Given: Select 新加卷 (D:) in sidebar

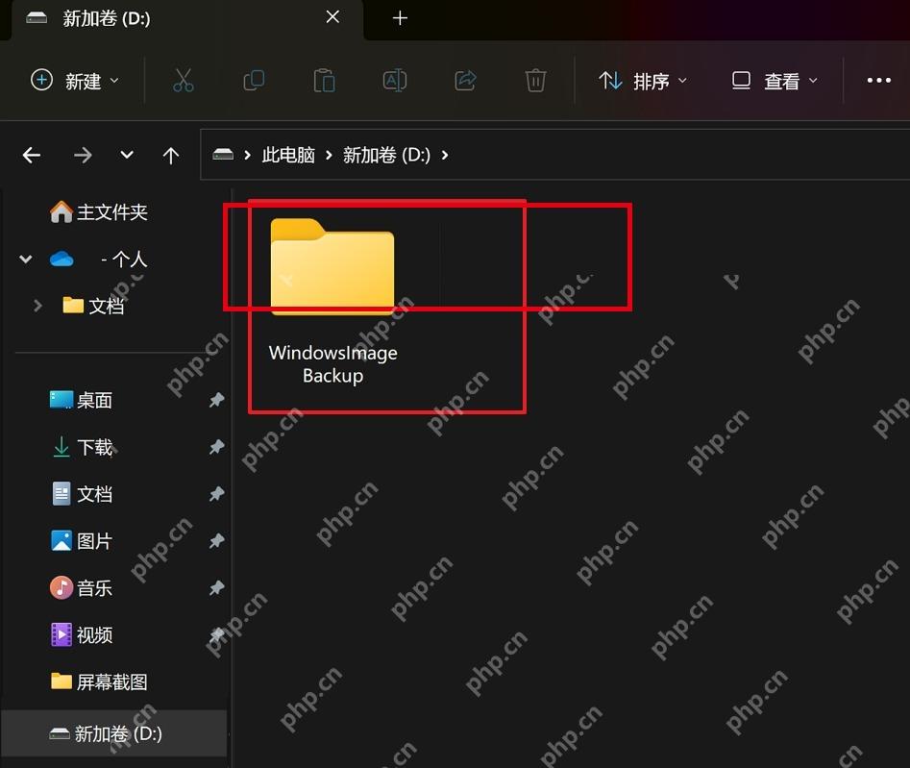Looking at the screenshot, I should 113,733.
